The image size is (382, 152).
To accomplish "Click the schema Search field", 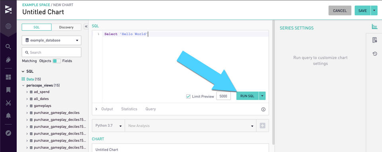I will [x=51, y=53].
